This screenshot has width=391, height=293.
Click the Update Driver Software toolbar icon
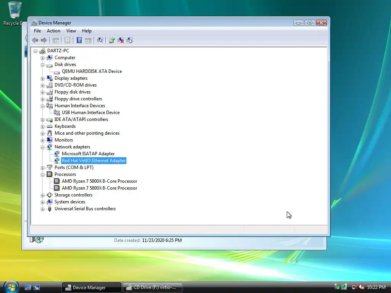pos(112,40)
